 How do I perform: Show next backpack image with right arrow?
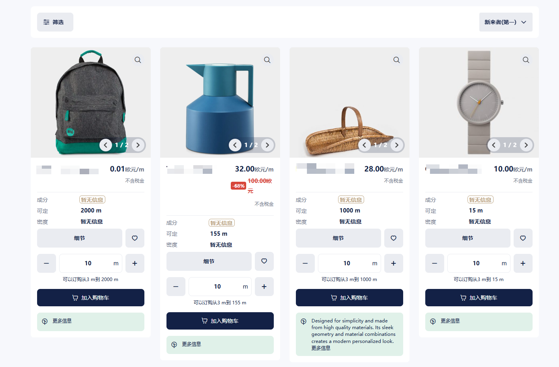138,145
